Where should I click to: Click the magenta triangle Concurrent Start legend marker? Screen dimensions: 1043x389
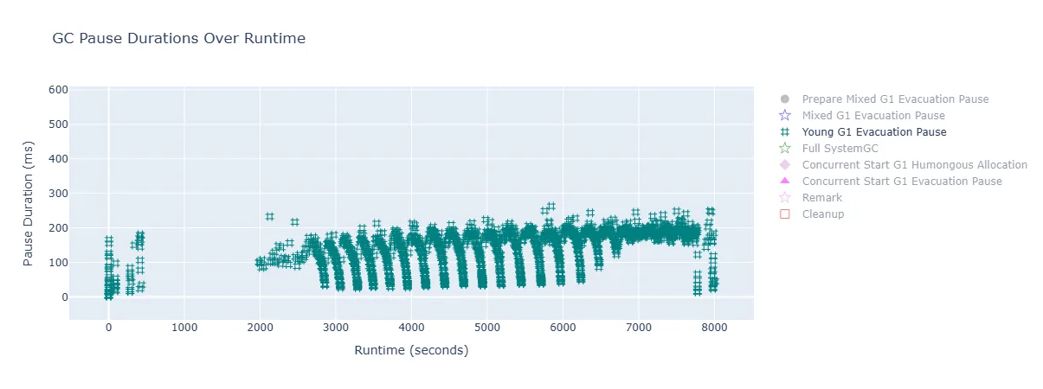tap(785, 182)
